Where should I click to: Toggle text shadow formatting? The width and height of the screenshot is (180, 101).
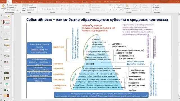click(48, 9)
